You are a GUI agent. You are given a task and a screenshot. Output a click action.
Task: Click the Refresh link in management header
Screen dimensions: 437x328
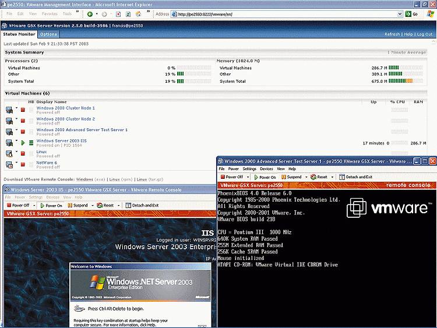pyautogui.click(x=392, y=34)
